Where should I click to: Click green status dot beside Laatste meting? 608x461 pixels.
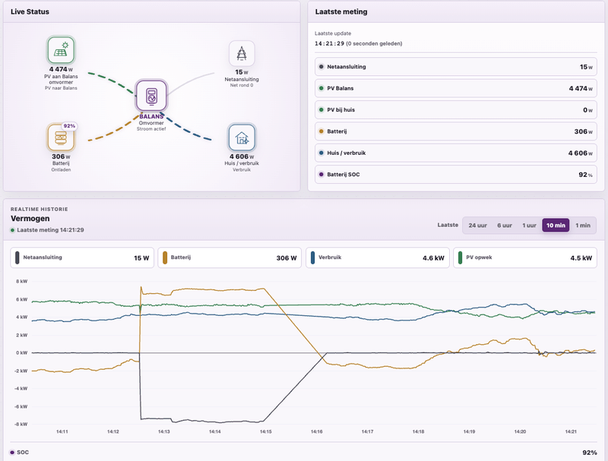pyautogui.click(x=12, y=230)
